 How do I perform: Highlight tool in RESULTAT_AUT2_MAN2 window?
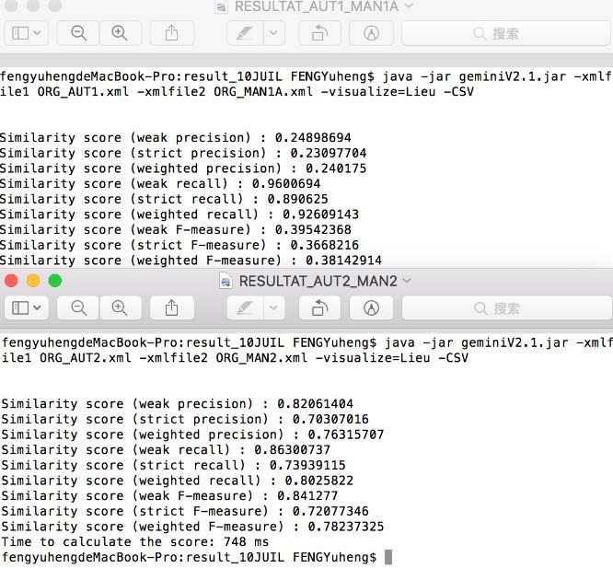point(245,308)
